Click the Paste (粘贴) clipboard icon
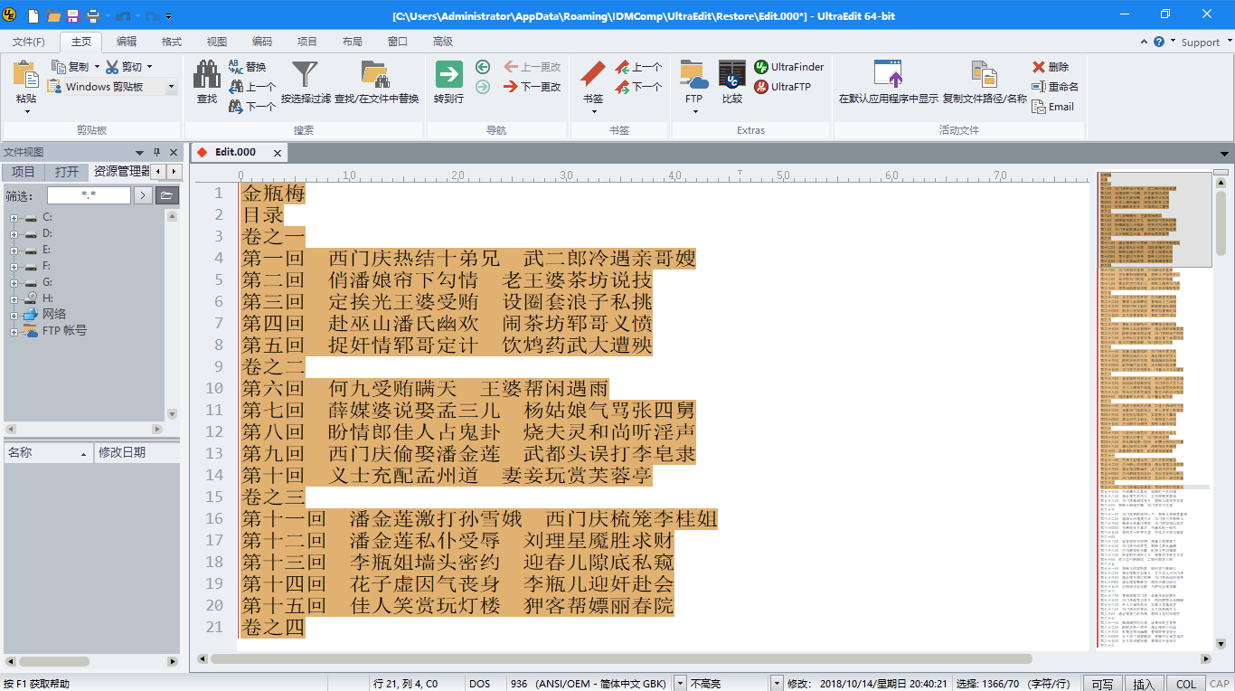Screen dimensions: 1235x691 [26, 76]
